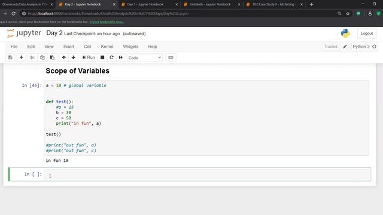Move selected cell down arrow

(x=73, y=57)
